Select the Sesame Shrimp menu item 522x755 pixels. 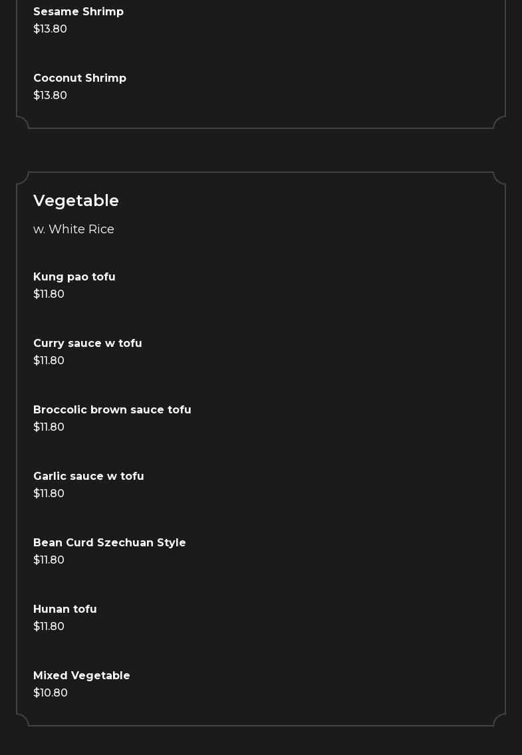(x=78, y=12)
